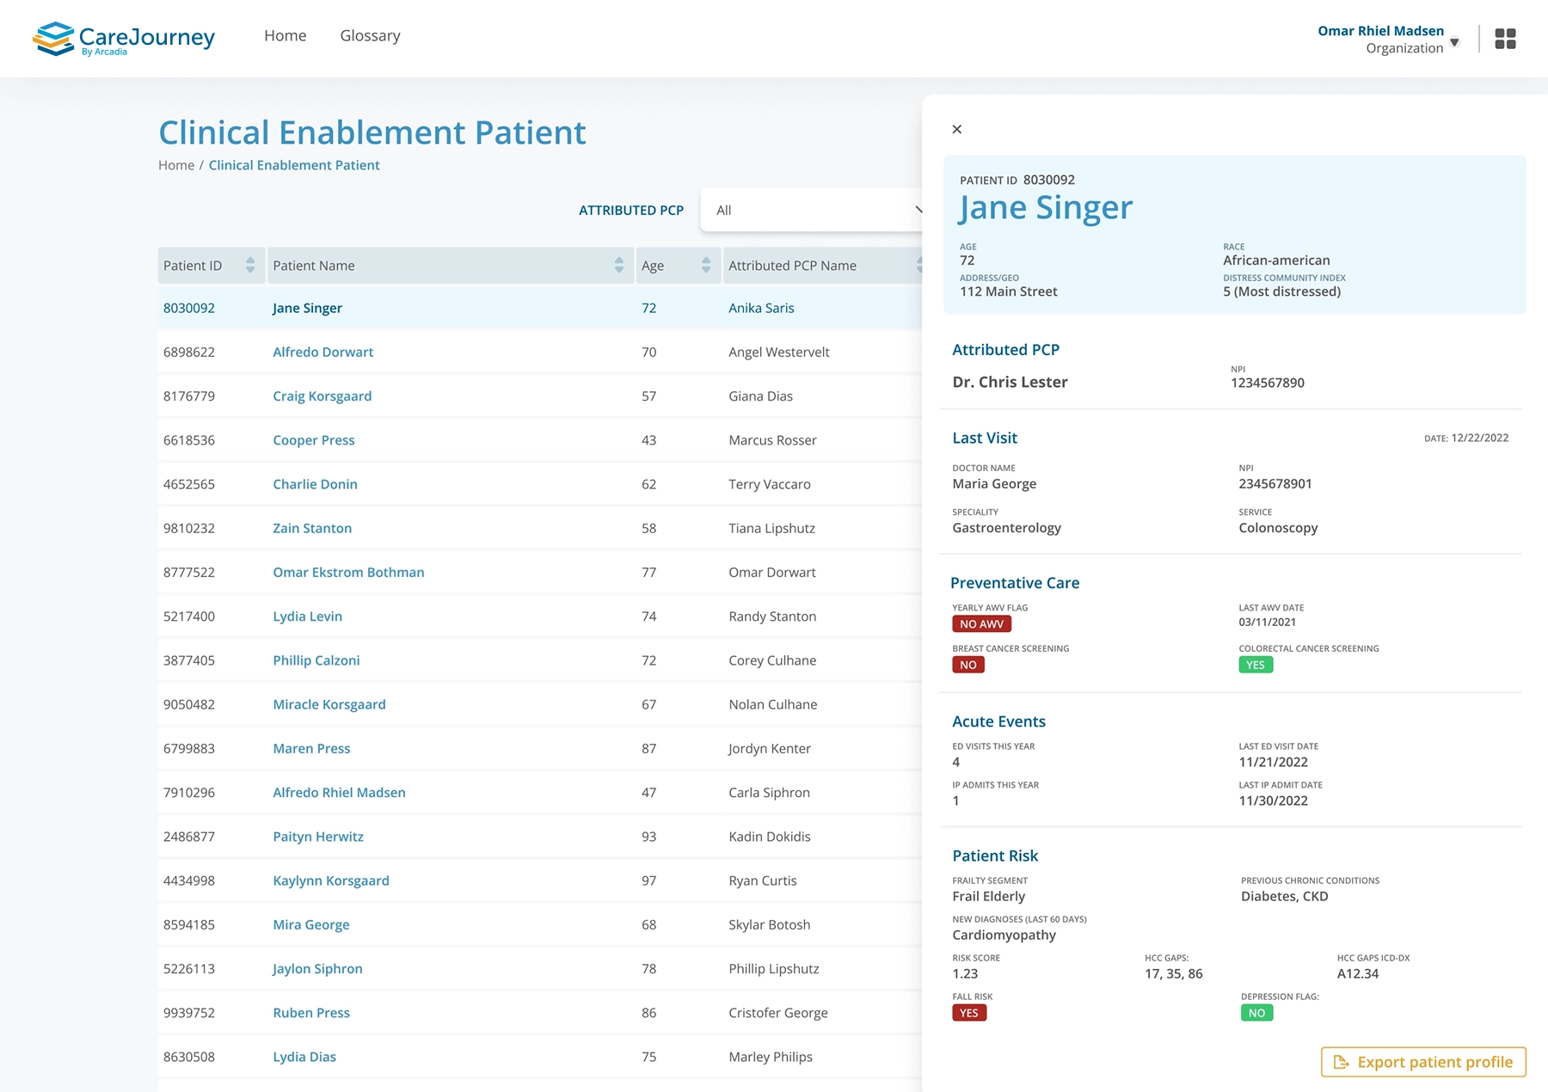Export patient profile
1548x1092 pixels.
tap(1423, 1062)
